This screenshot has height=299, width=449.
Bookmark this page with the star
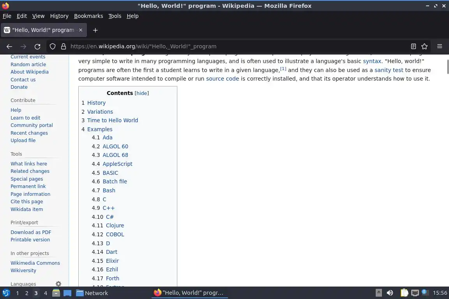(424, 46)
